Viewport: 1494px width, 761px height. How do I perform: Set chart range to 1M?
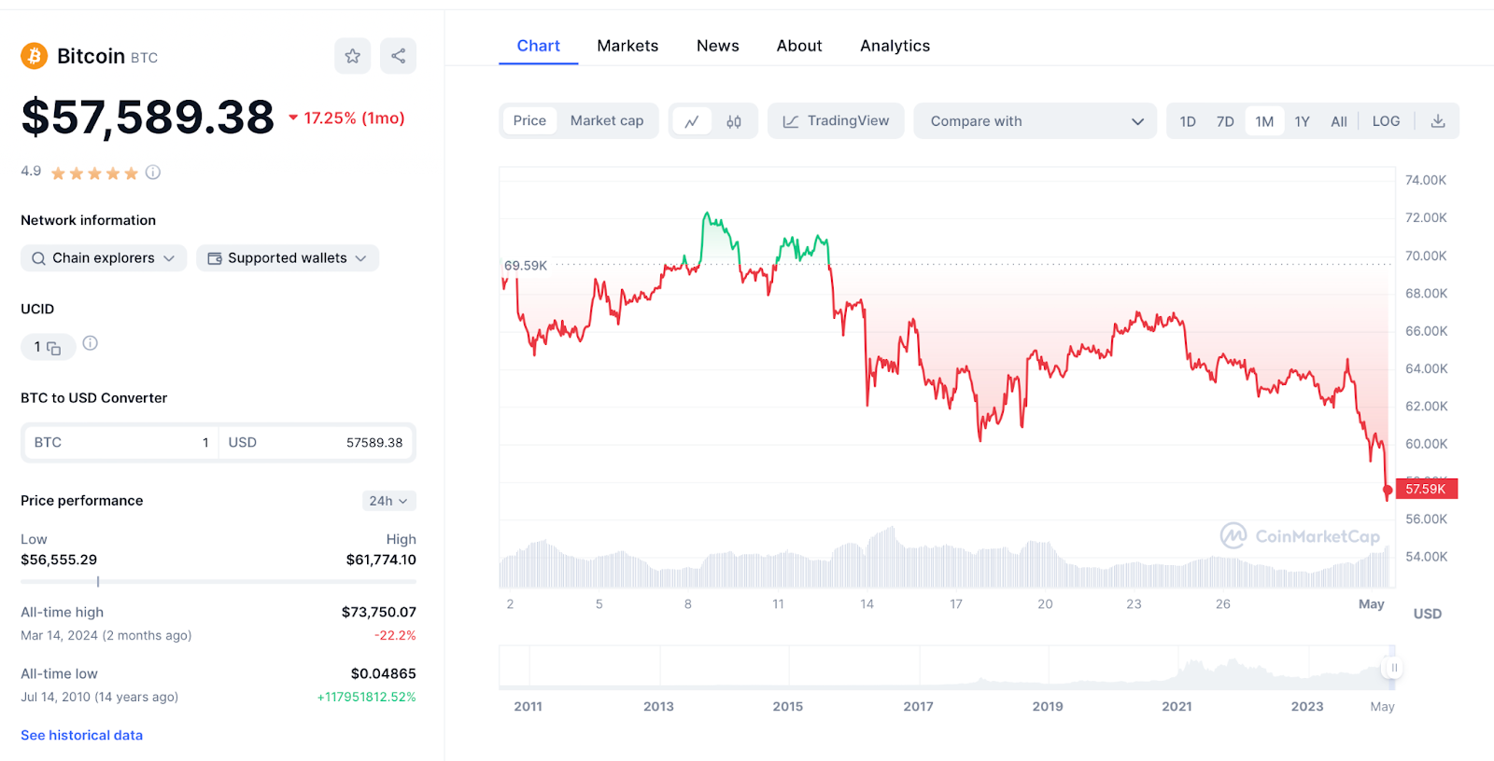click(x=1264, y=121)
